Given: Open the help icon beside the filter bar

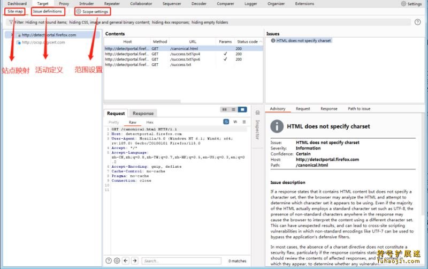Looking at the screenshot, I should tap(417, 23).
